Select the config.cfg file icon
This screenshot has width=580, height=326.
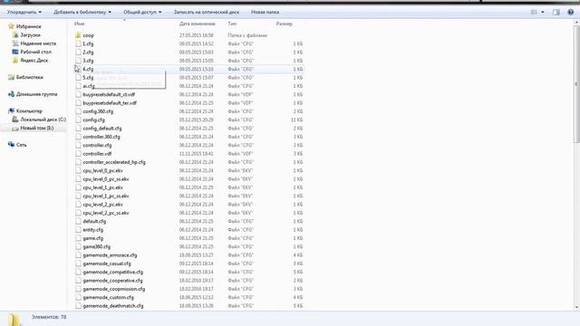[78, 120]
